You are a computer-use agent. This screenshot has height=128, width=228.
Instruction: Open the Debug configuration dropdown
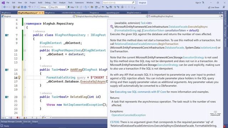click(x=45, y=7)
